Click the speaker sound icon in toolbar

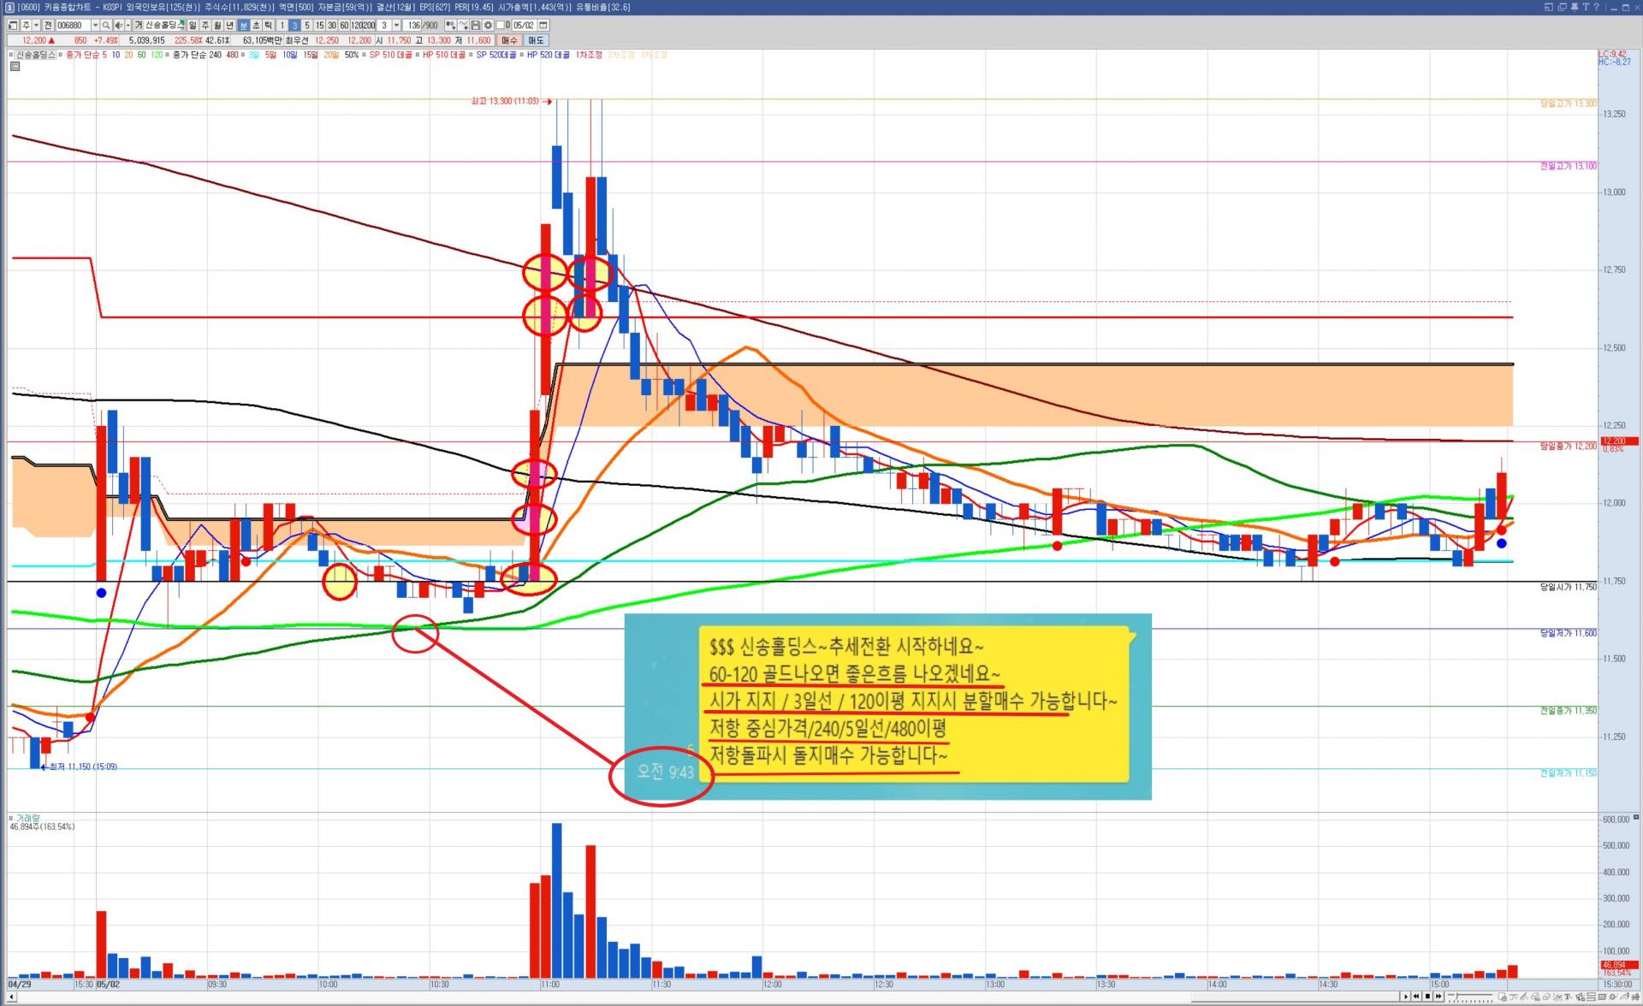(x=119, y=25)
